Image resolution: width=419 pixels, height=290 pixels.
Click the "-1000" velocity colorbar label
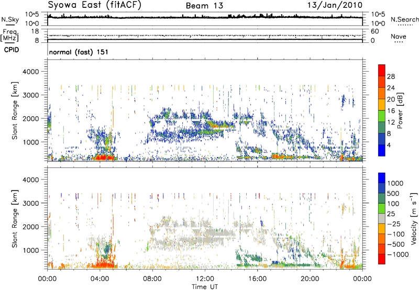pos(398,254)
